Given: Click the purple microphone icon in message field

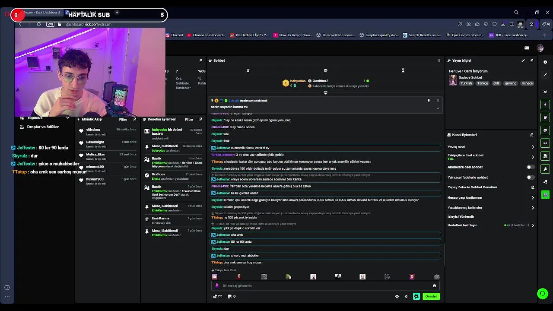Looking at the screenshot, I should pos(217,286).
